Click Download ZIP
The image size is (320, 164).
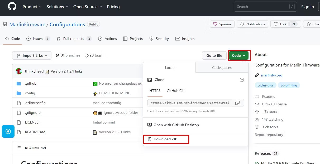tap(165, 139)
